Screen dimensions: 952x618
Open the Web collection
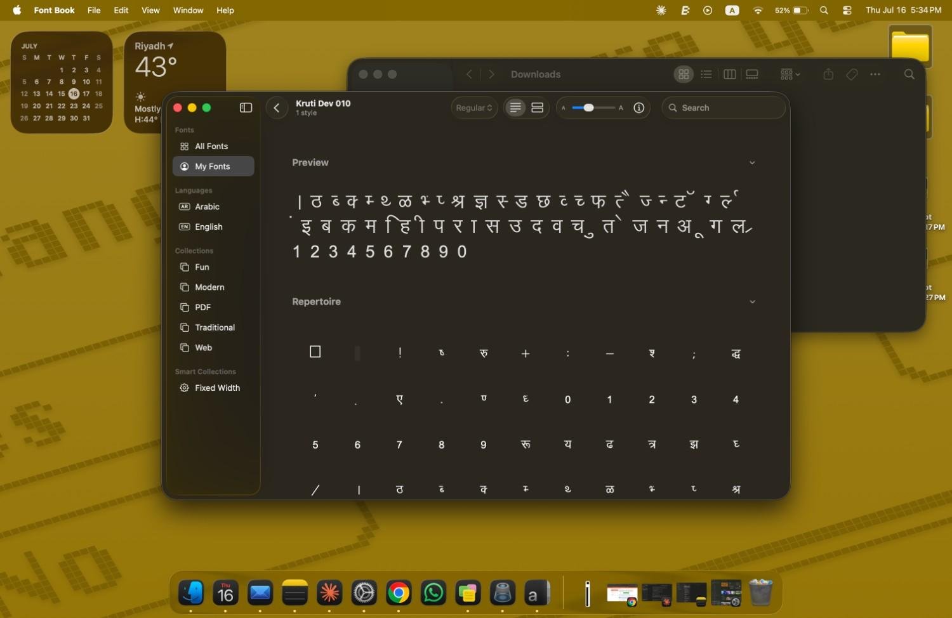[213, 348]
